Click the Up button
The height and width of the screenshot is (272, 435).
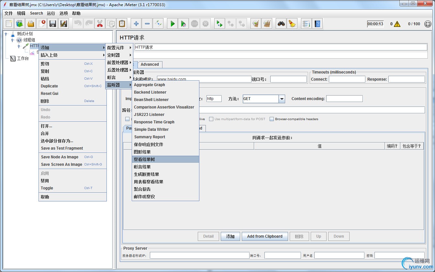click(x=318, y=236)
